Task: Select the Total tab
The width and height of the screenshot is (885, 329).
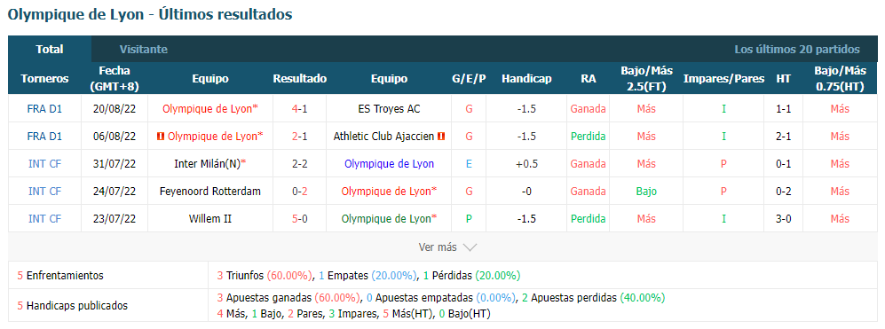Action: coord(50,49)
